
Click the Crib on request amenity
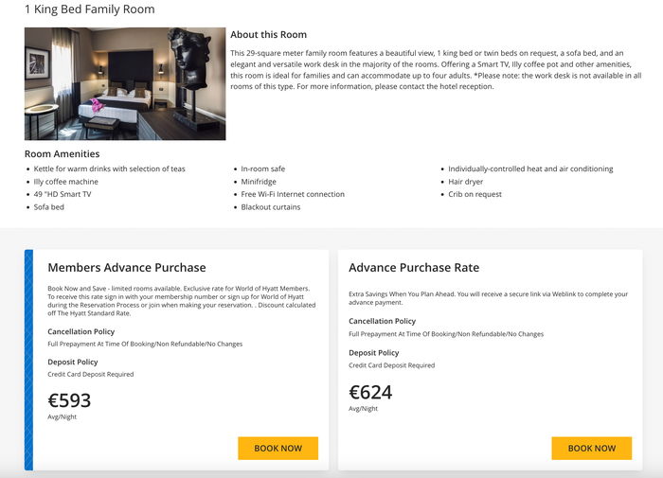point(475,194)
